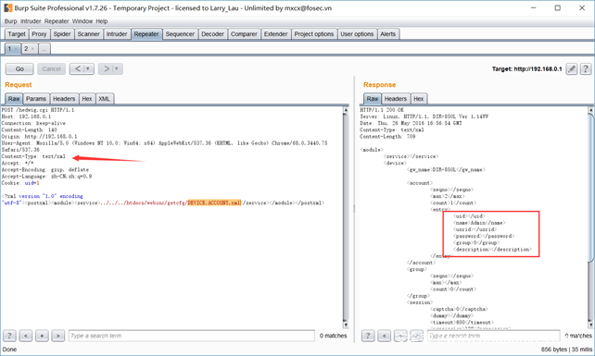Open the help icon beside Target
This screenshot has width=595, height=356.
tap(586, 69)
